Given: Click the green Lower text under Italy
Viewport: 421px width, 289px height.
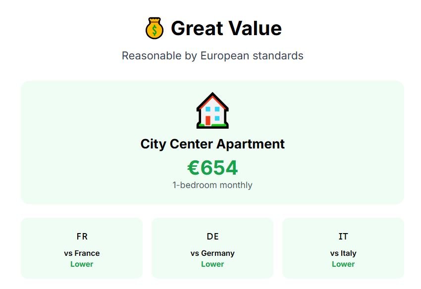Looking at the screenshot, I should point(343,264).
